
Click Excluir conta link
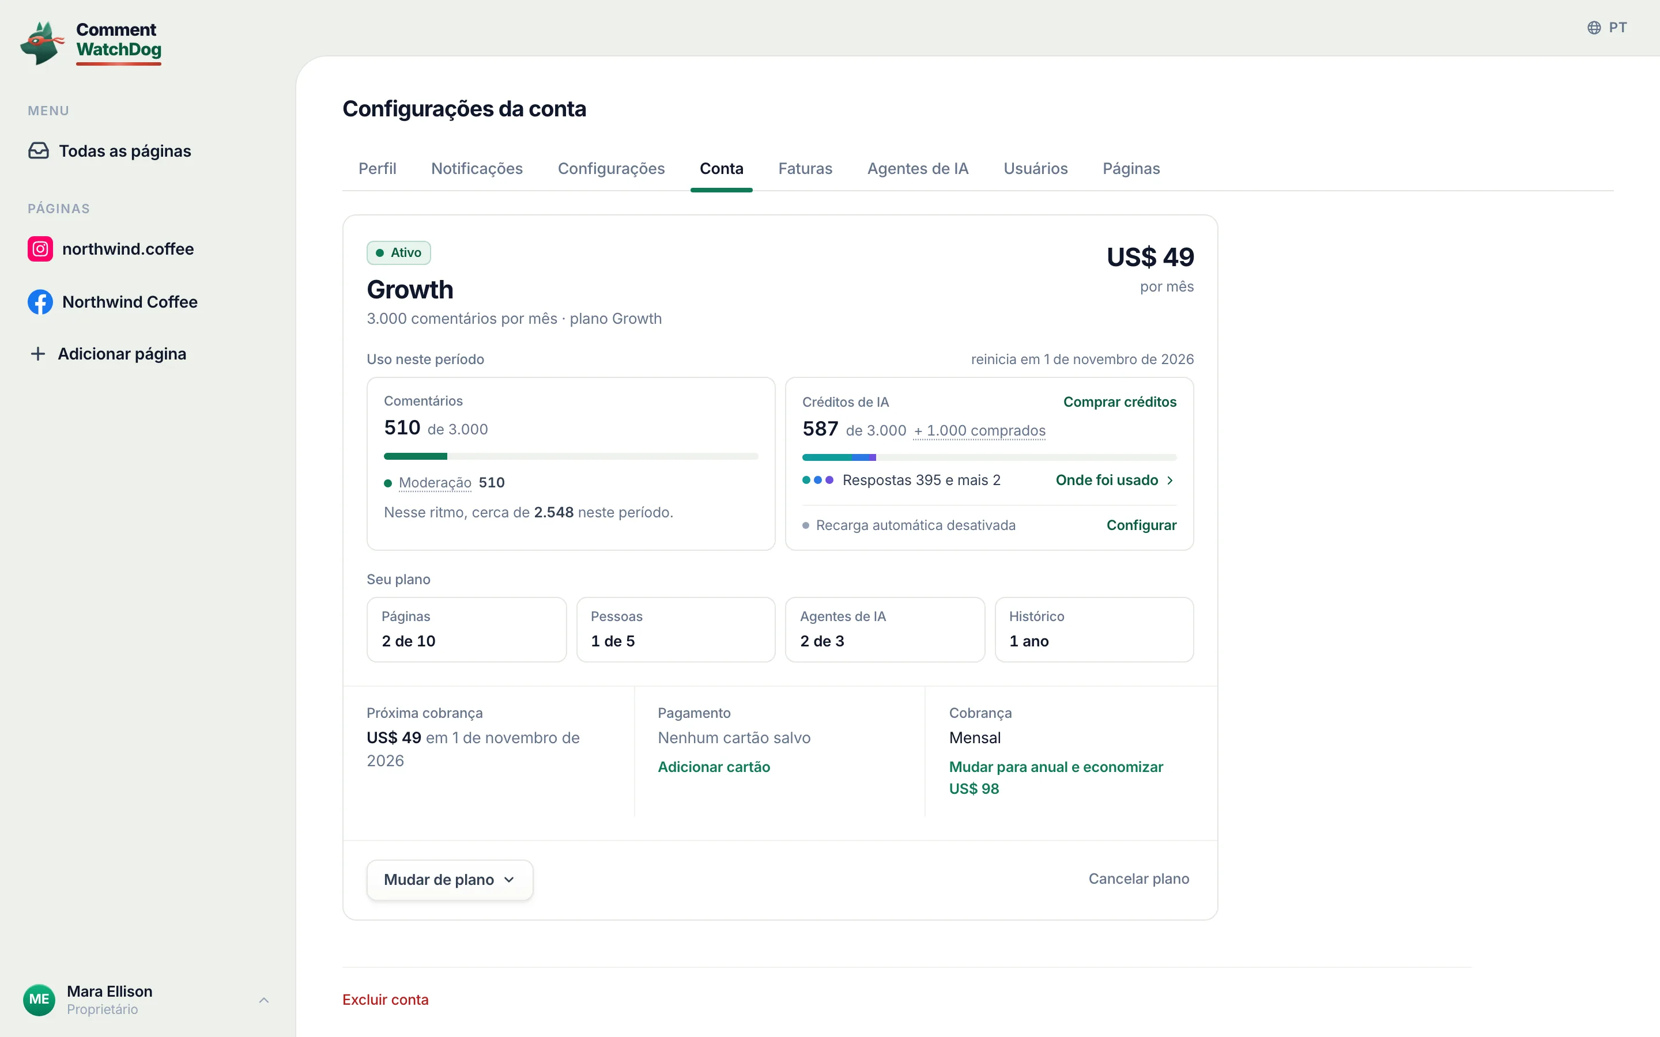tap(386, 1000)
